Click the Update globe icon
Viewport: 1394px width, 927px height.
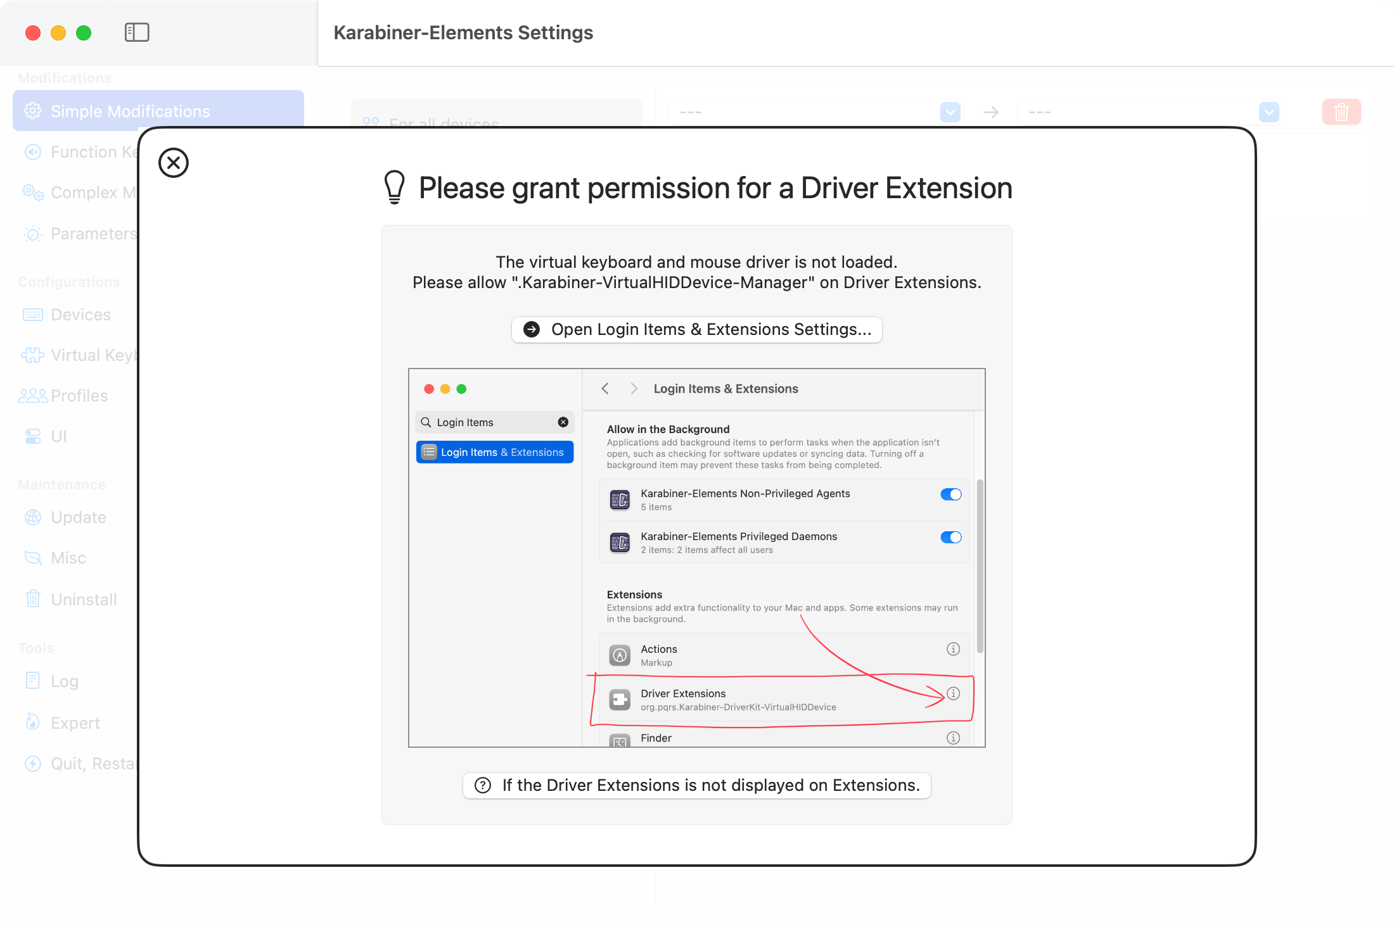click(x=33, y=517)
